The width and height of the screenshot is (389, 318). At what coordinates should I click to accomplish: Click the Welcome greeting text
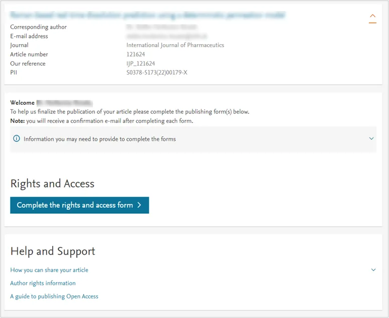pos(51,103)
